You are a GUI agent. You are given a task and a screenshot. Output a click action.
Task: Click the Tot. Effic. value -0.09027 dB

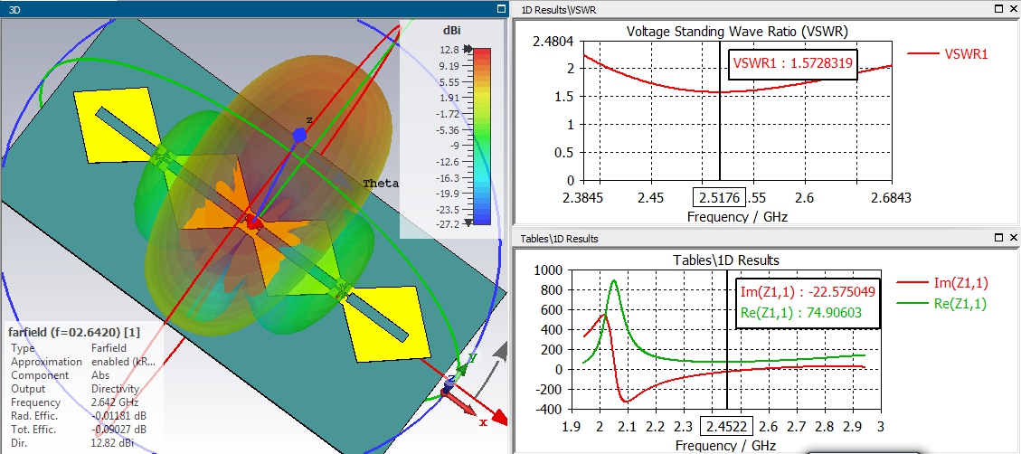coord(118,430)
